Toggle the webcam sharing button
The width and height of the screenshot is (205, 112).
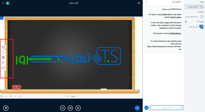click(x=70, y=108)
